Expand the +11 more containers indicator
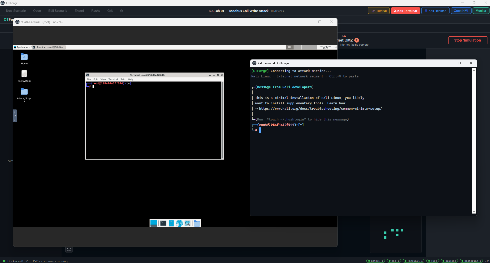This screenshot has height=263, width=490. pyautogui.click(x=487, y=261)
